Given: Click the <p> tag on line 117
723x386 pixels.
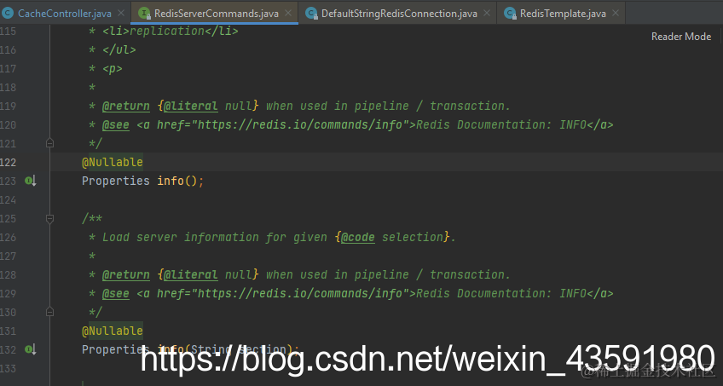Looking at the screenshot, I should [x=112, y=69].
